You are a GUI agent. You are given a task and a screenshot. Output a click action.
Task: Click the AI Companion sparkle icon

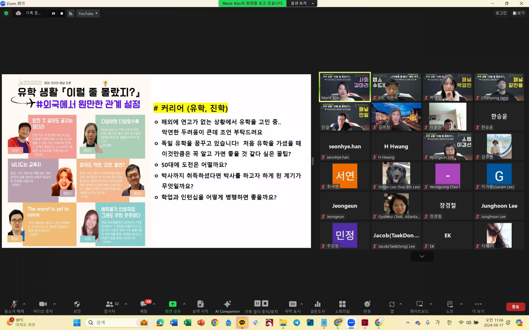coord(227,304)
